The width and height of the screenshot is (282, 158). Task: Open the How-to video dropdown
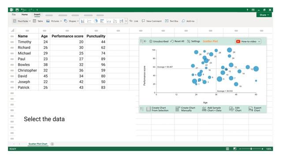point(248,41)
